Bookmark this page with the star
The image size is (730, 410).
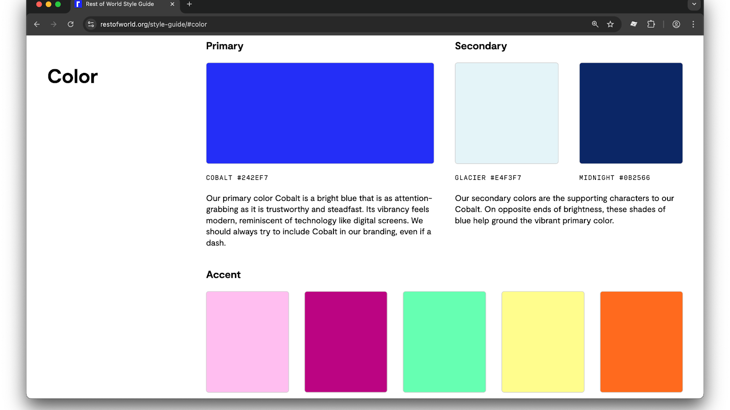click(x=610, y=24)
